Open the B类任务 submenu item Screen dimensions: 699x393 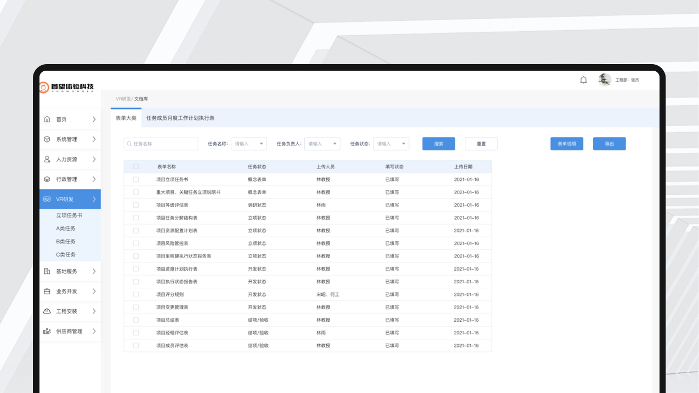click(66, 242)
